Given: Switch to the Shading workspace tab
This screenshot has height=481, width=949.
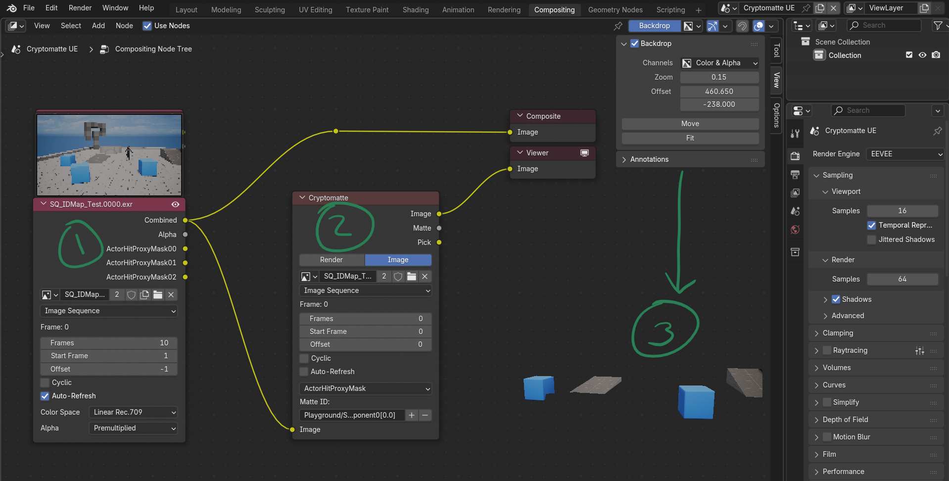Looking at the screenshot, I should (415, 9).
